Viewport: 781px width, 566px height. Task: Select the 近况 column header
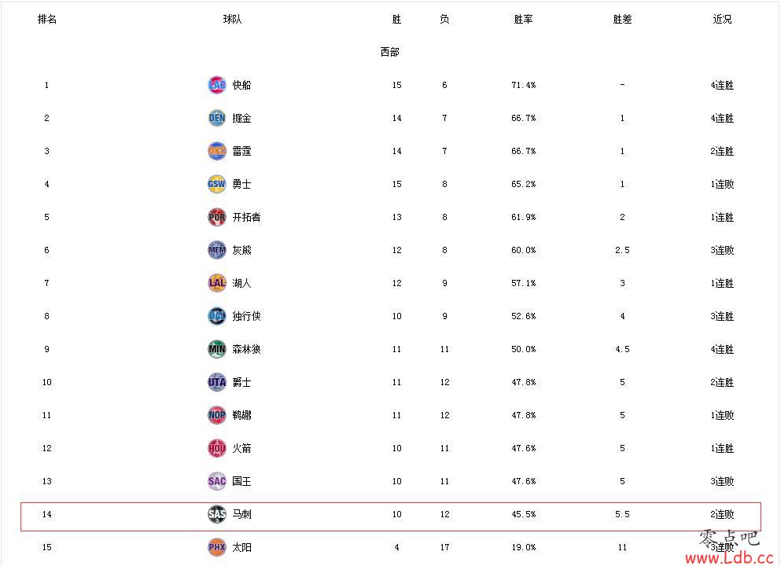pos(722,19)
